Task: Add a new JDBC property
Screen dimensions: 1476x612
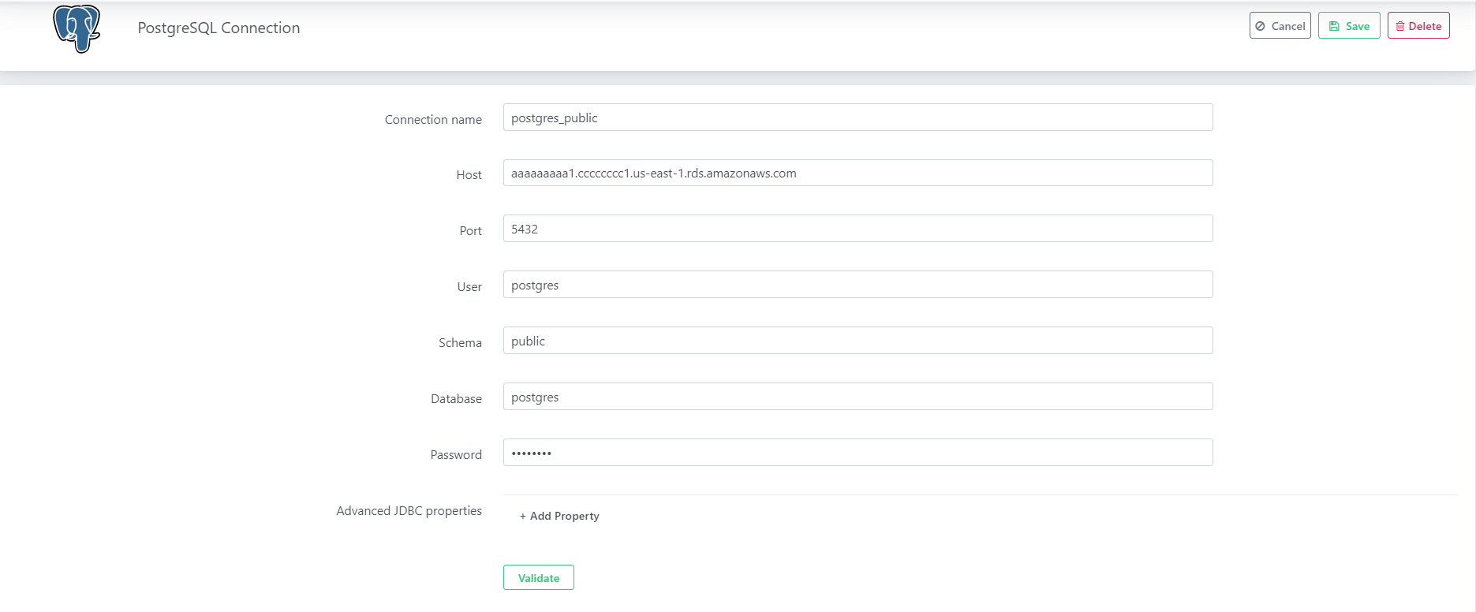Action: click(559, 516)
